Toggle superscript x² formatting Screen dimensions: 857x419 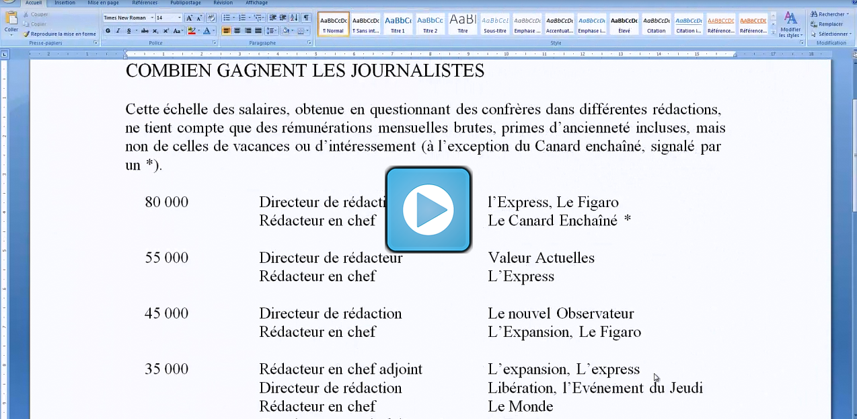point(165,31)
